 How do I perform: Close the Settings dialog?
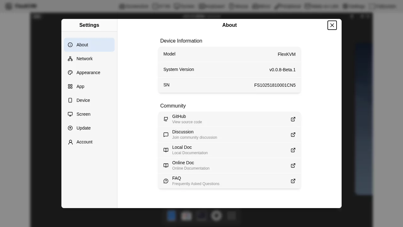point(332,25)
